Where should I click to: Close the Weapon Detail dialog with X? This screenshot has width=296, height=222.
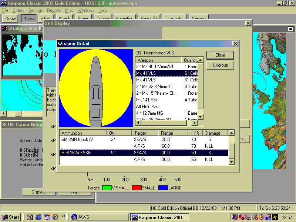235,44
